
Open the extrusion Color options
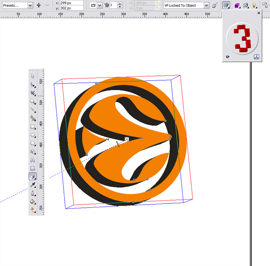point(237,5)
